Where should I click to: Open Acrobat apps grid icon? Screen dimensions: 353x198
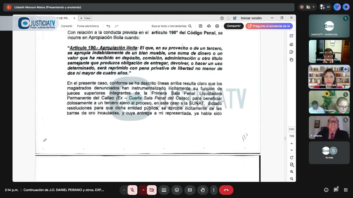click(x=235, y=18)
